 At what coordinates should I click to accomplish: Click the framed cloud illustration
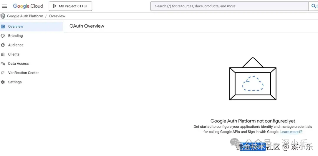point(253,79)
